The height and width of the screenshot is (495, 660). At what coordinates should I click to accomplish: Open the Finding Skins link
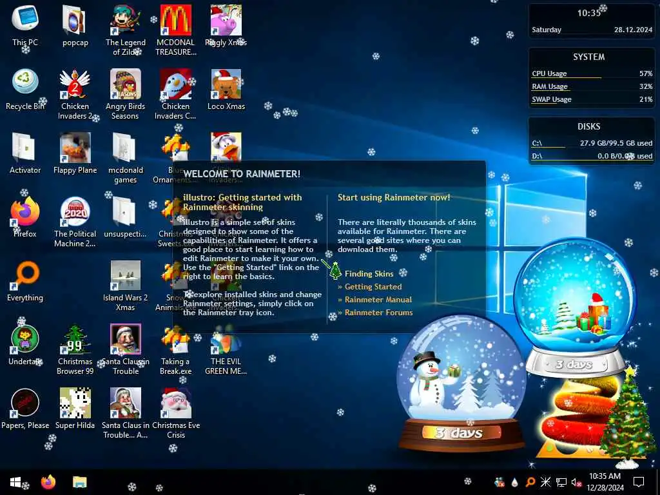369,273
